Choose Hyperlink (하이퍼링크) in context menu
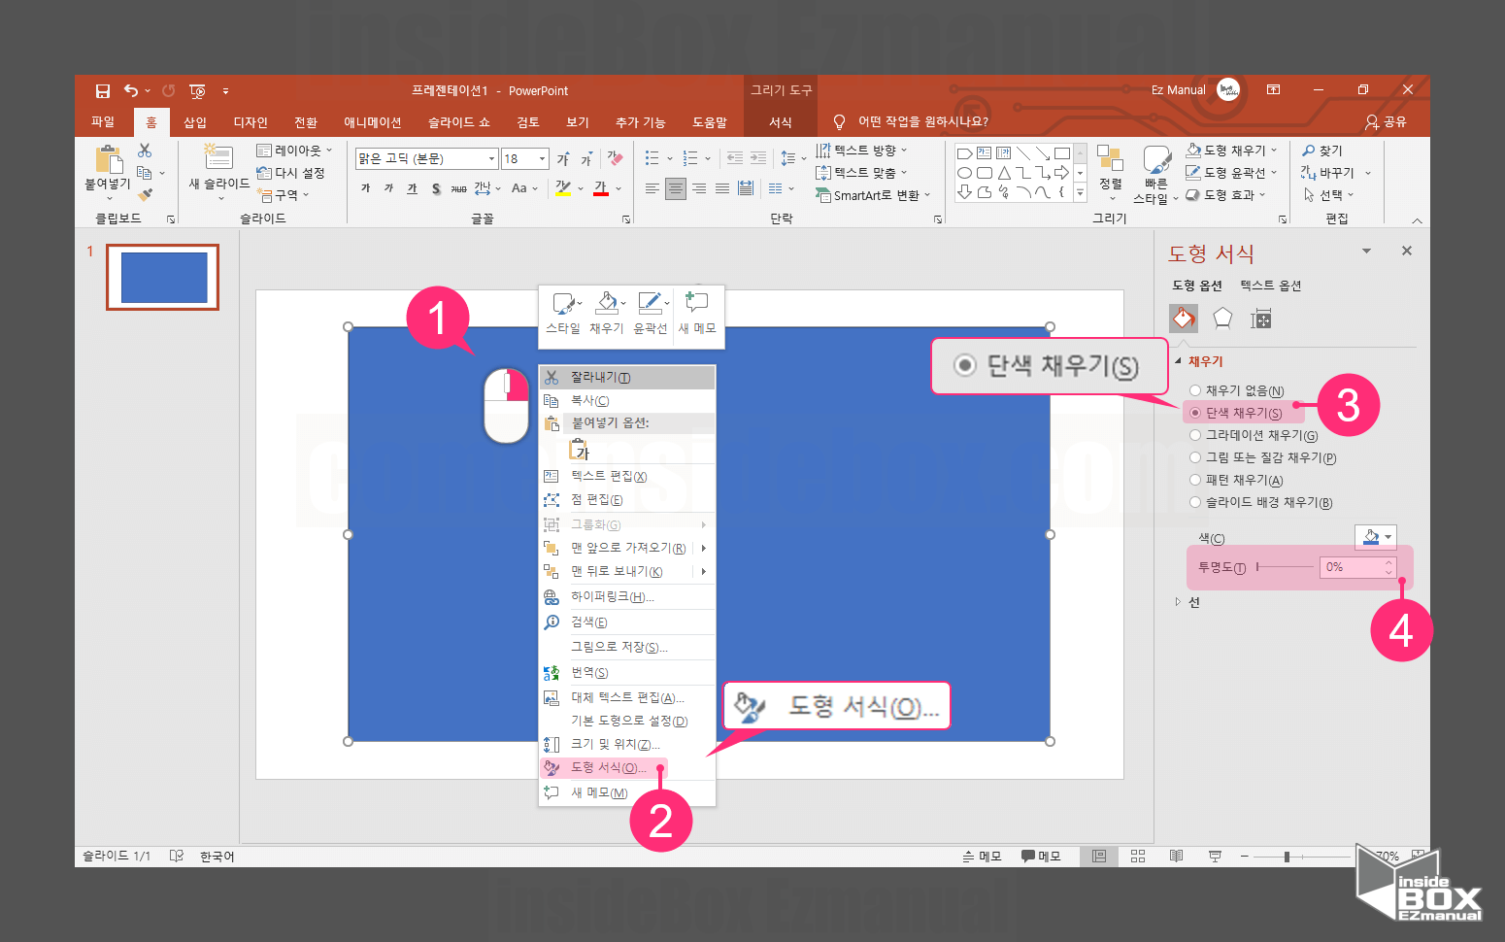This screenshot has height=942, width=1505. point(627,596)
